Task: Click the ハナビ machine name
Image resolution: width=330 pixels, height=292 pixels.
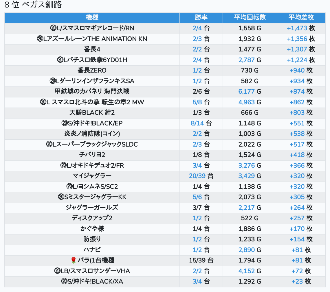Action: point(92,250)
